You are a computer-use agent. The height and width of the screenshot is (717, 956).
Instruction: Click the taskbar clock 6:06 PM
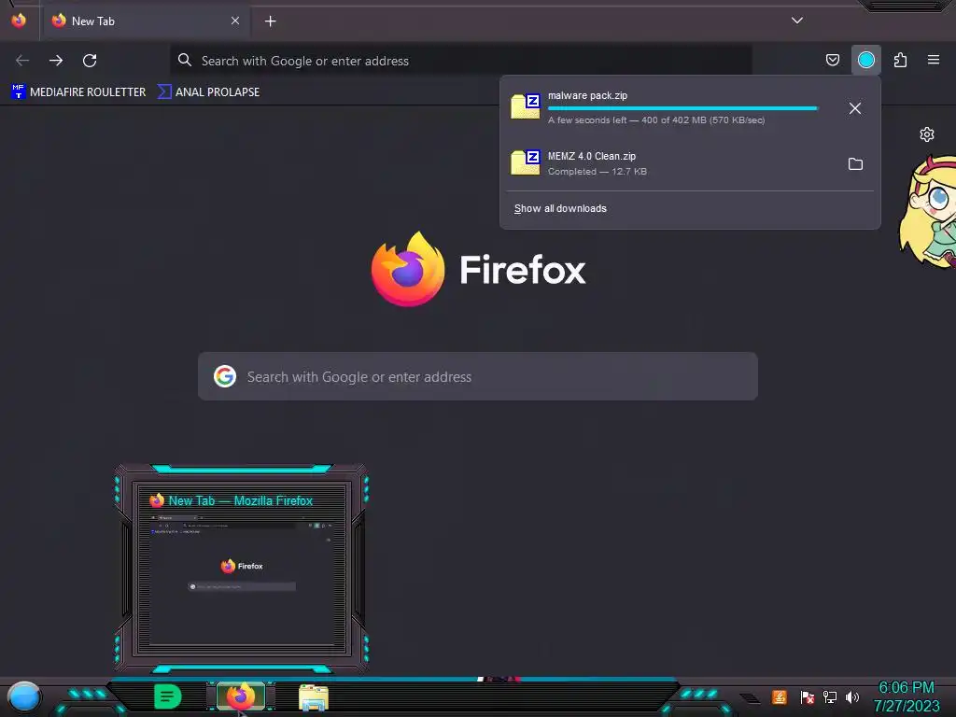(x=907, y=688)
